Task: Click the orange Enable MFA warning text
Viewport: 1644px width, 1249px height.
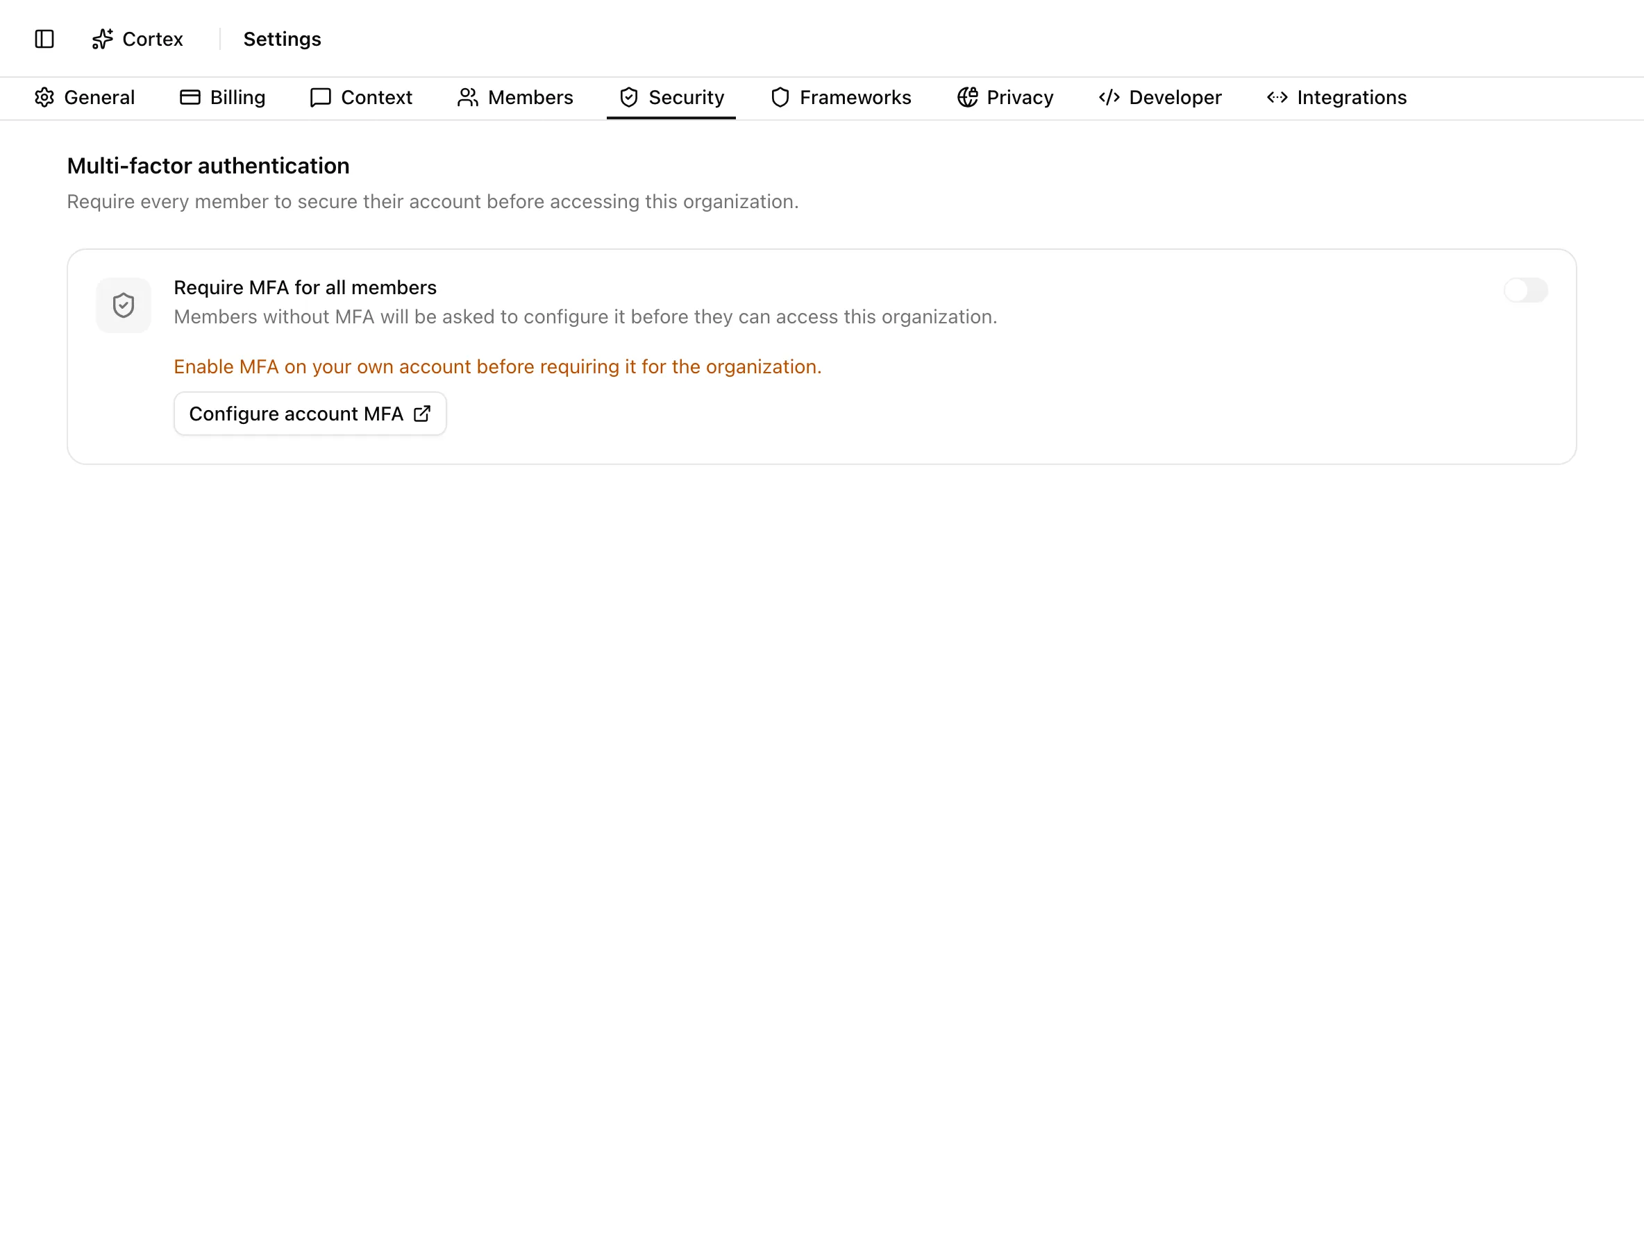Action: coord(498,366)
